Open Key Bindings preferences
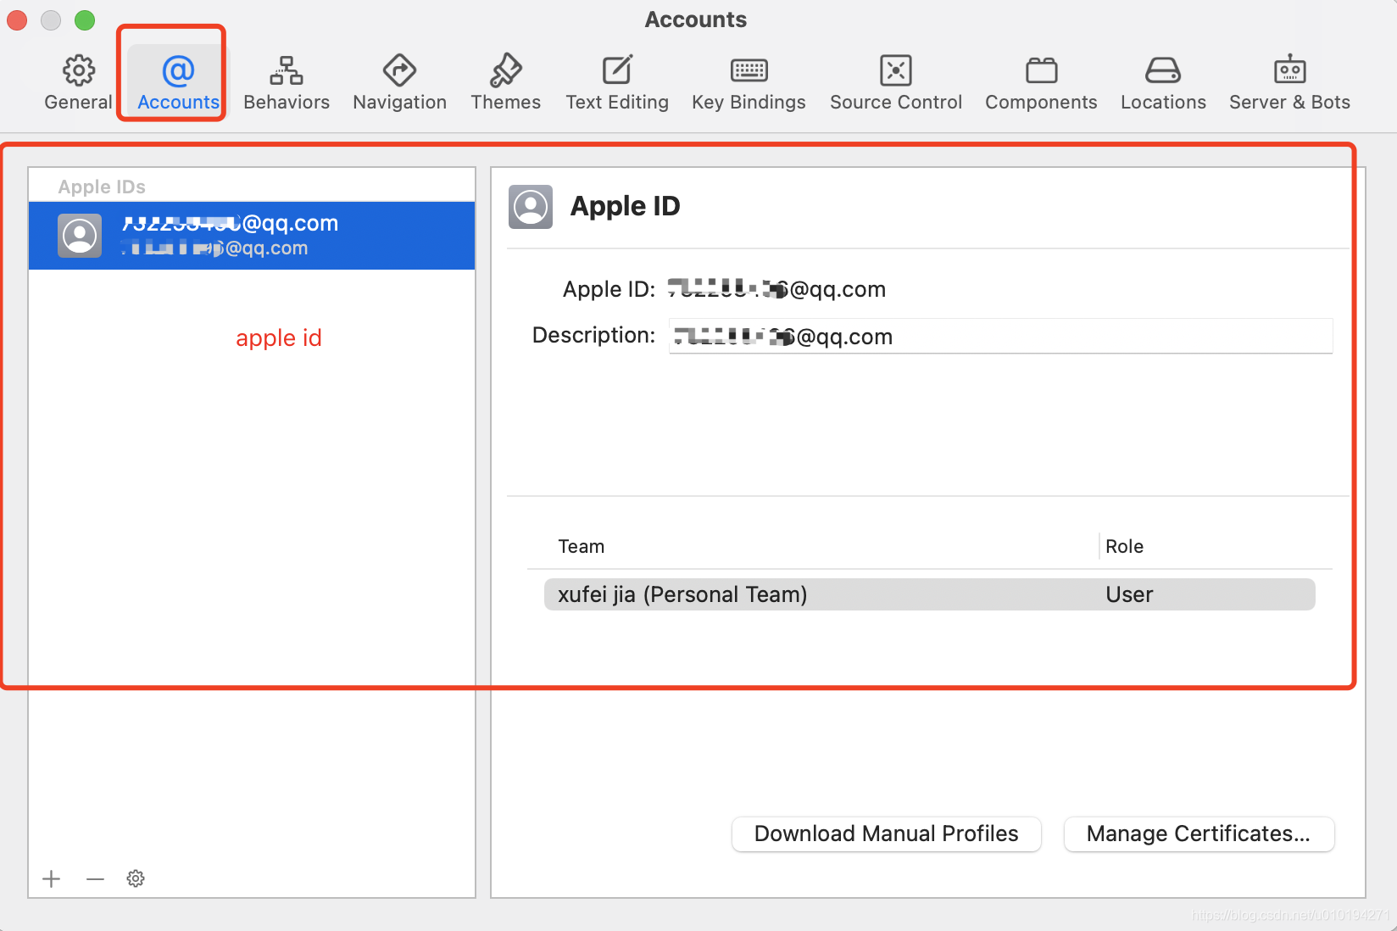The height and width of the screenshot is (931, 1397). (749, 82)
